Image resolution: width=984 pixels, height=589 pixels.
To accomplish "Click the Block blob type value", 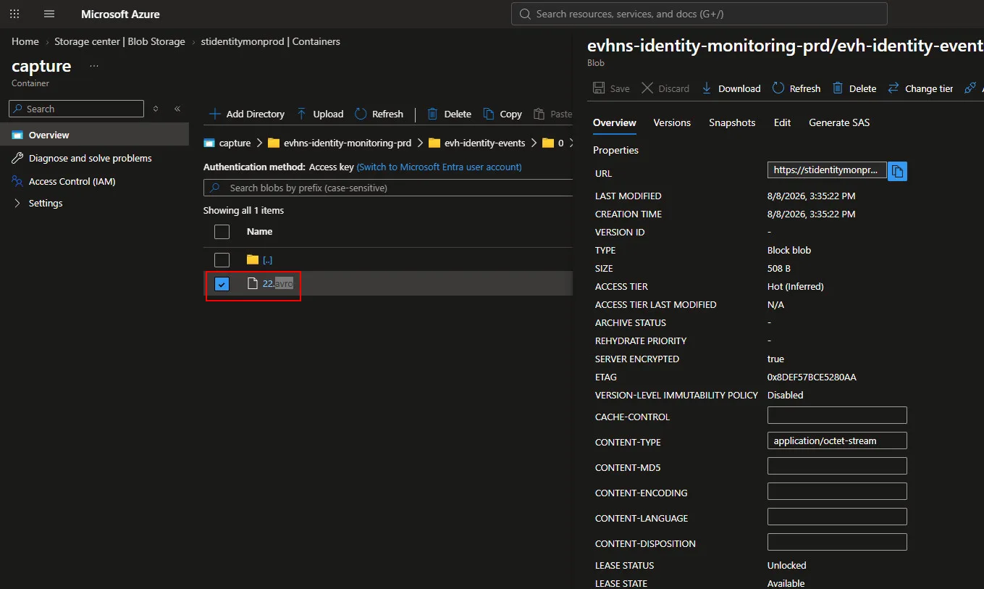I will pos(789,250).
